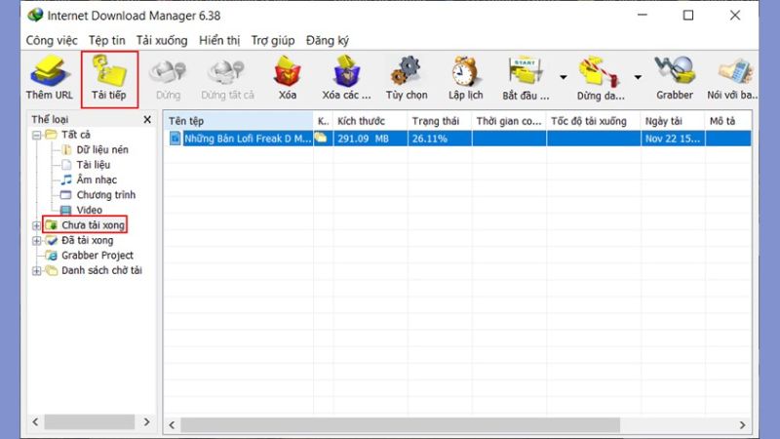Click the download list horizontal scrollbar thumb
This screenshot has width=780, height=439.
pyautogui.click(x=400, y=425)
